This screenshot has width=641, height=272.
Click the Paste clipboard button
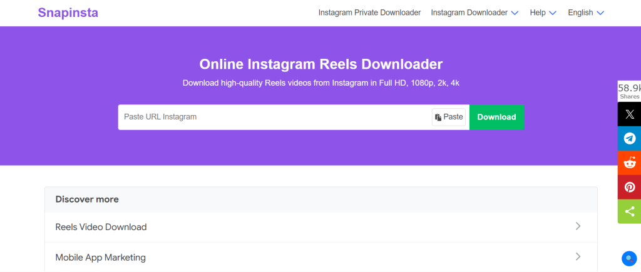(x=448, y=117)
